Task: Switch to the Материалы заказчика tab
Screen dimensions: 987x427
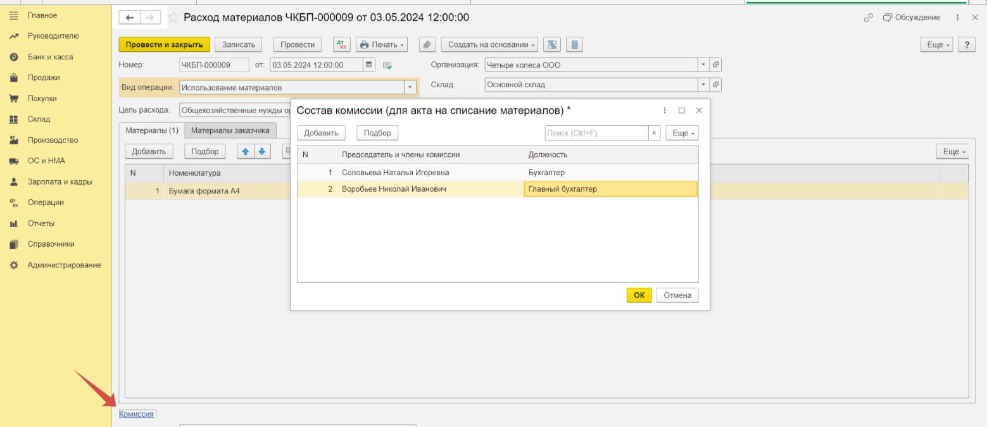Action: 230,130
